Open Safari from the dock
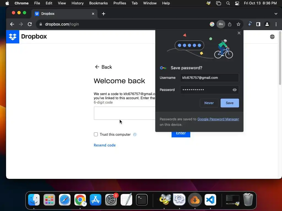The height and width of the screenshot is (211, 282). click(x=64, y=200)
